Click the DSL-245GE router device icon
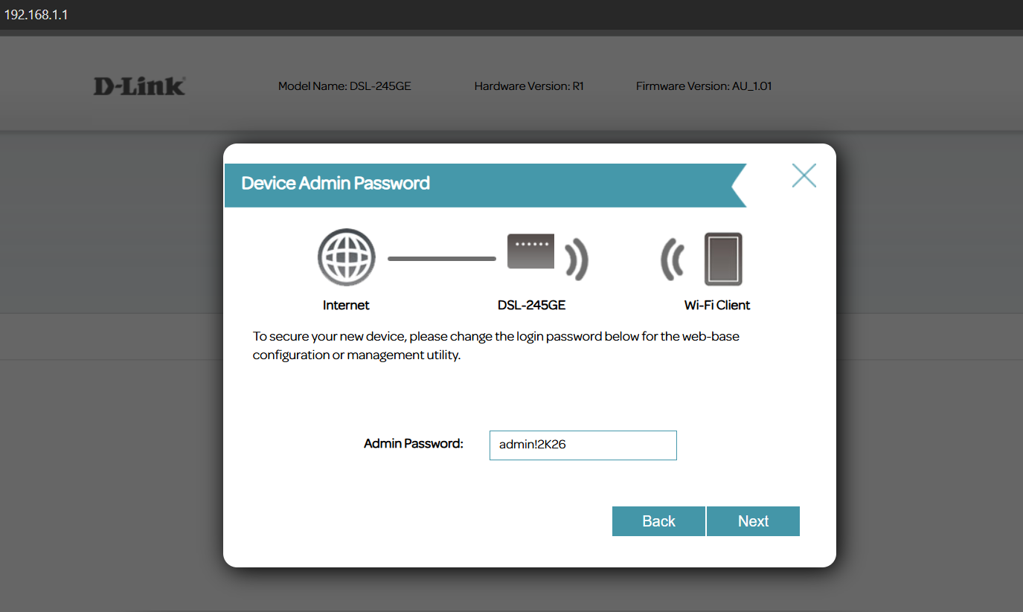This screenshot has width=1023, height=612. 530,252
